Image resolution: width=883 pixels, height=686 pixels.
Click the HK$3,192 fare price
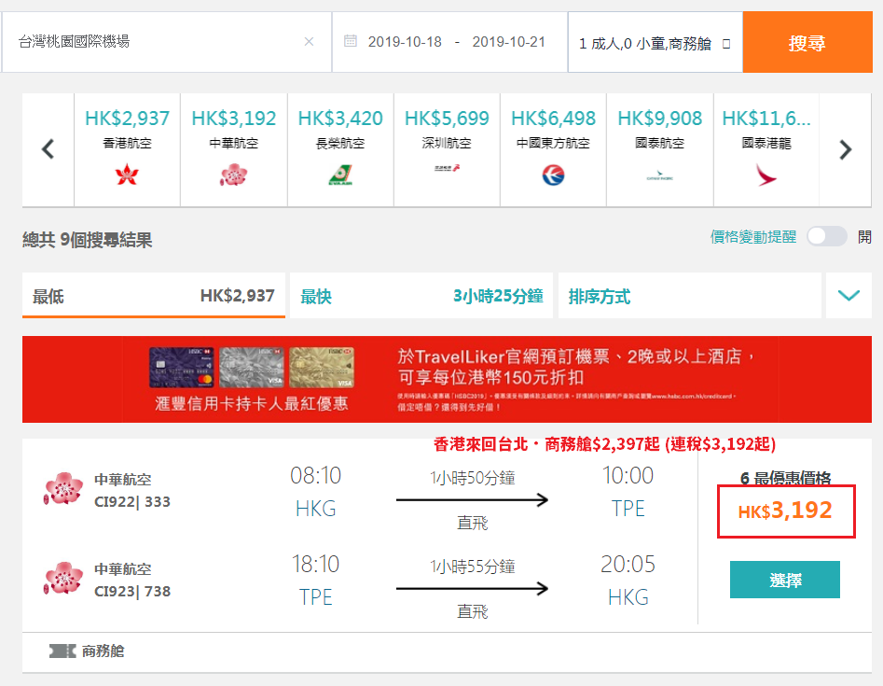coord(785,511)
